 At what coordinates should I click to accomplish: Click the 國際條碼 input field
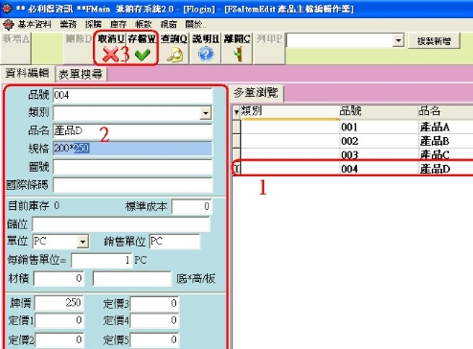tap(132, 185)
